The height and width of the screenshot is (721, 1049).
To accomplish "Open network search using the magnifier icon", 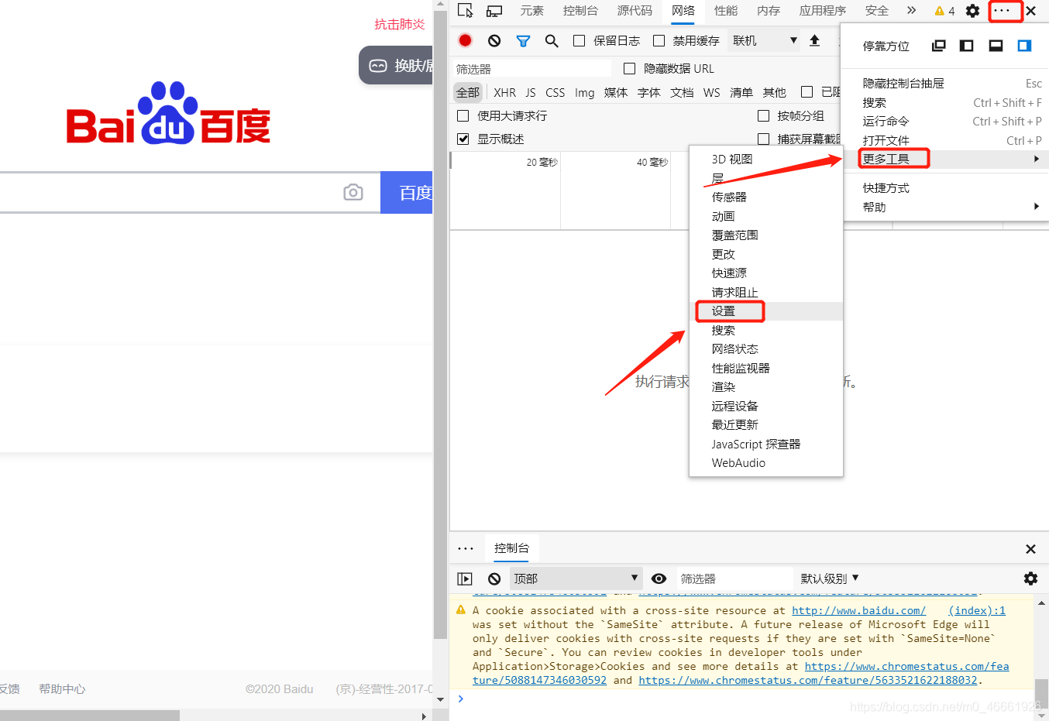I will (x=551, y=40).
